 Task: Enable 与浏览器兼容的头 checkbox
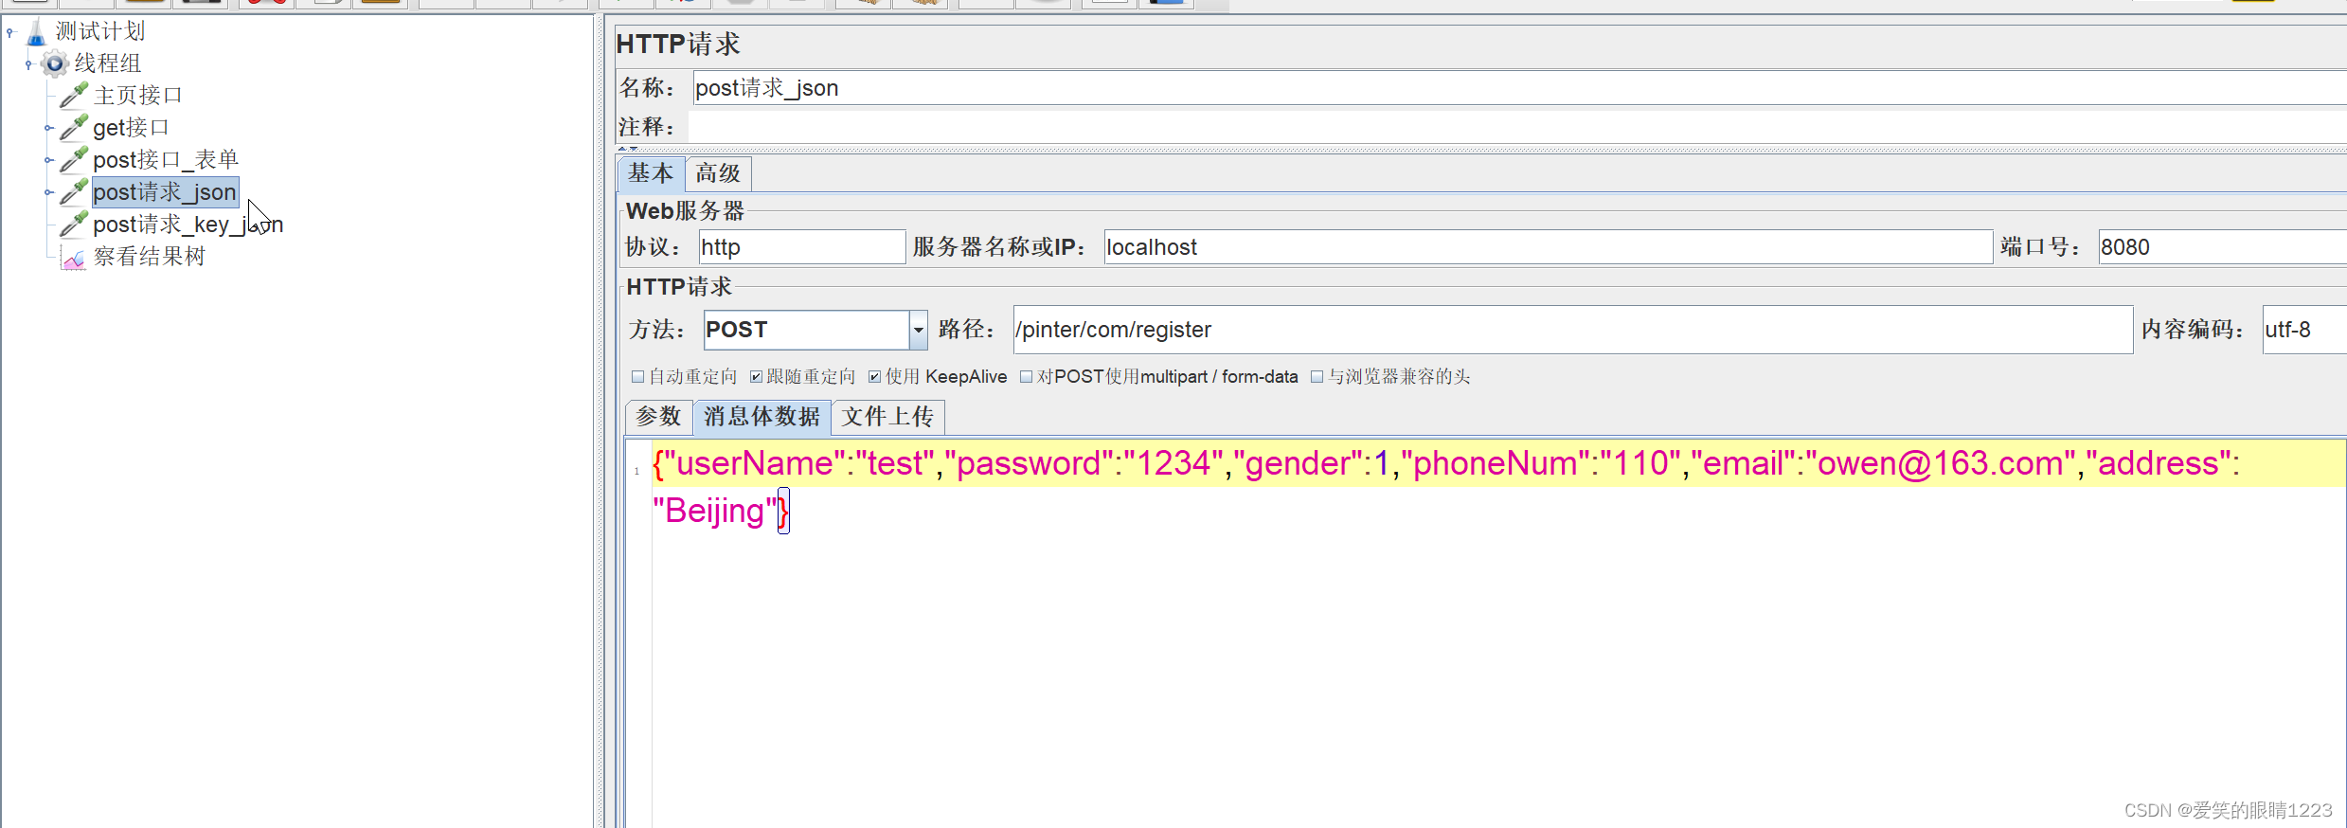click(x=1317, y=377)
